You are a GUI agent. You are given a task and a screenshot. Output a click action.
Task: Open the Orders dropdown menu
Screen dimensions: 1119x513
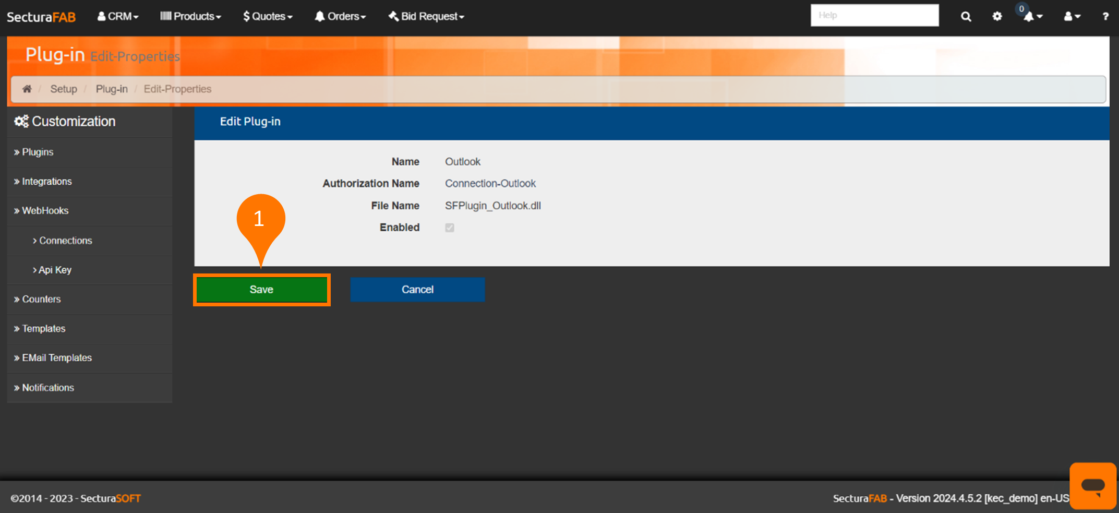point(340,16)
